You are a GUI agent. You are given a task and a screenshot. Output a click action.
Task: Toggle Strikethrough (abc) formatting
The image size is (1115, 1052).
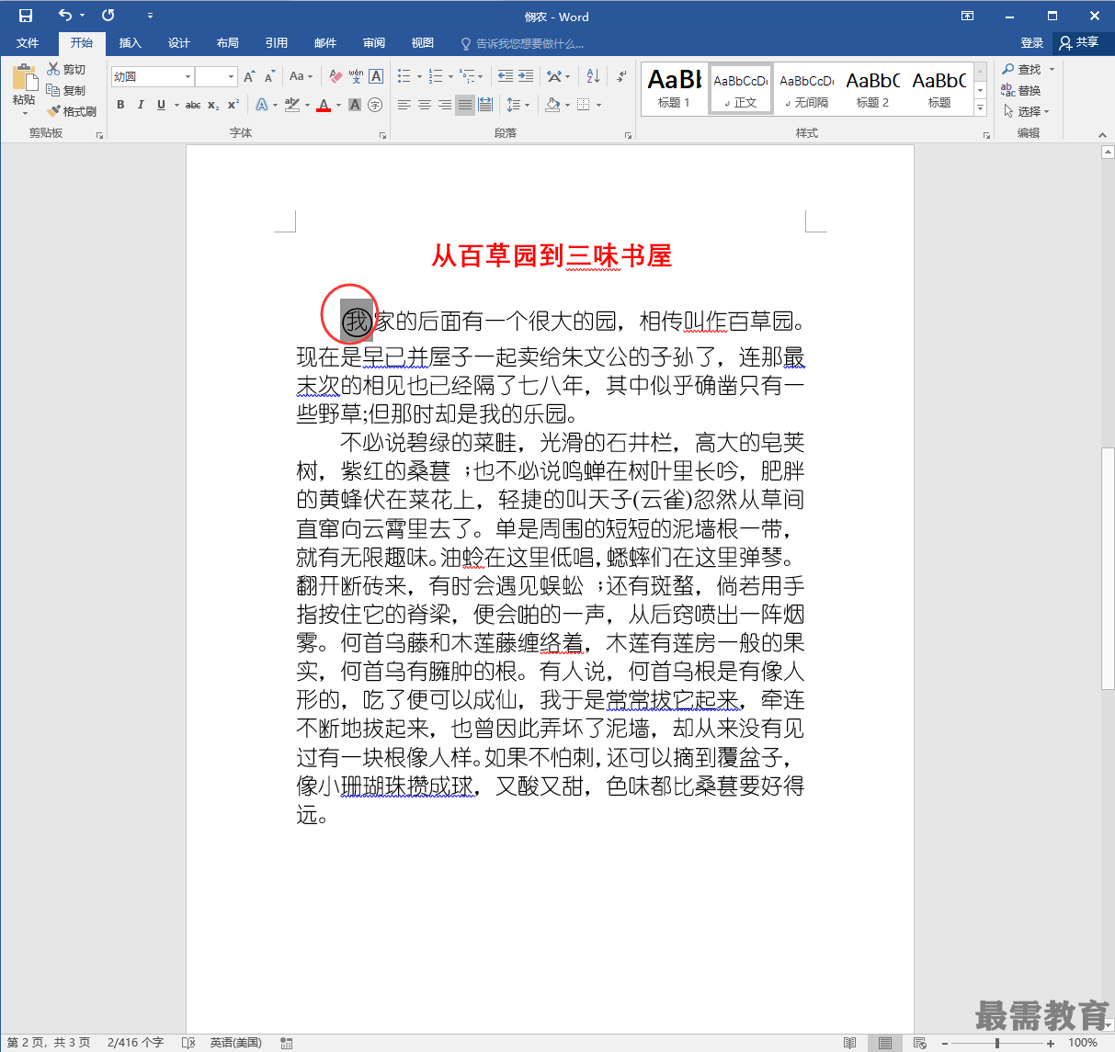click(193, 105)
